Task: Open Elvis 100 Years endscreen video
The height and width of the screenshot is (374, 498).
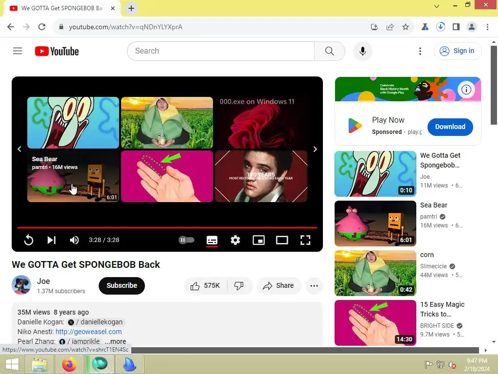Action: (261, 176)
